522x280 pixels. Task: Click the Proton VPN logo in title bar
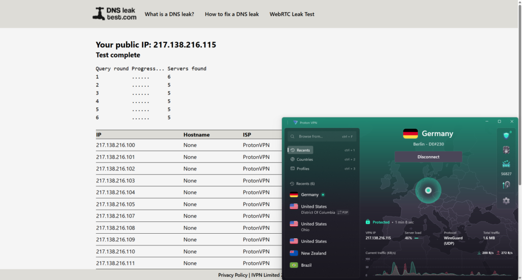click(x=296, y=123)
